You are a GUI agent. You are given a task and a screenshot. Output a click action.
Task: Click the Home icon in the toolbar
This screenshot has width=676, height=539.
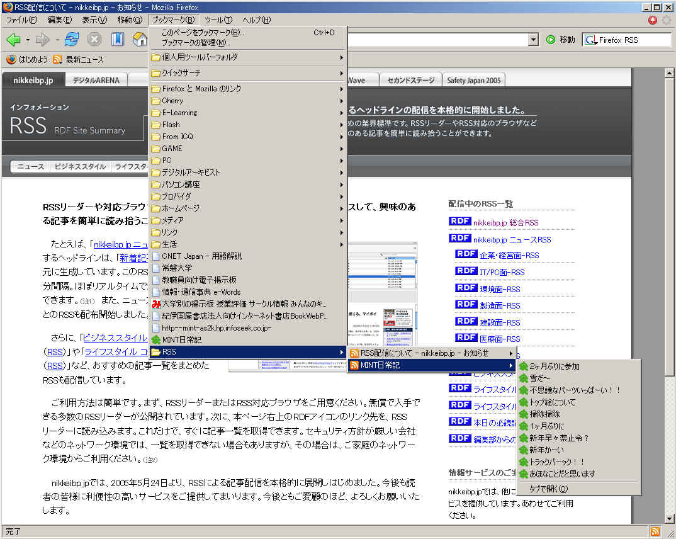140,39
